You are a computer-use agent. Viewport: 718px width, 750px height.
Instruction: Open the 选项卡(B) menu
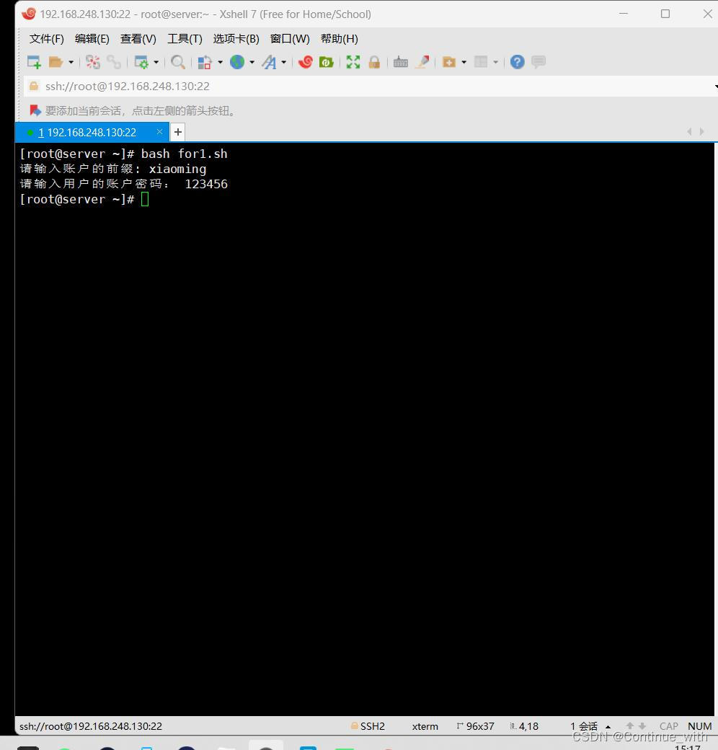click(x=236, y=39)
